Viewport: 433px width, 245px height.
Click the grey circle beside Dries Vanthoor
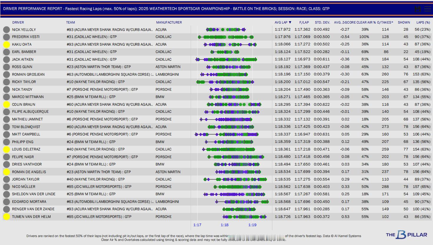[6, 164]
